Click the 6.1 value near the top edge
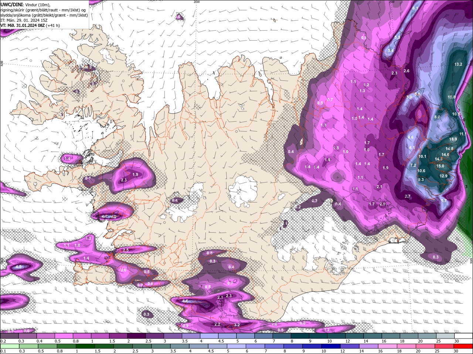 [415, 8]
